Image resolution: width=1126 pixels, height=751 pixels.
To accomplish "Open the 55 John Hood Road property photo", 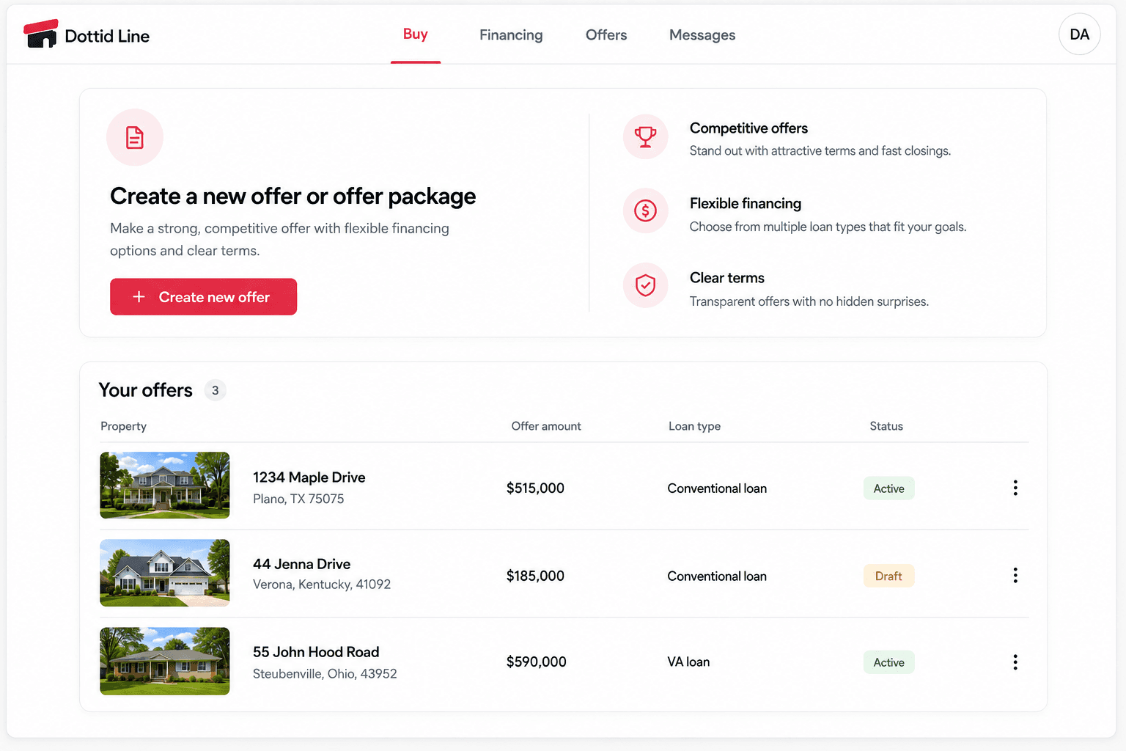I will click(x=165, y=661).
